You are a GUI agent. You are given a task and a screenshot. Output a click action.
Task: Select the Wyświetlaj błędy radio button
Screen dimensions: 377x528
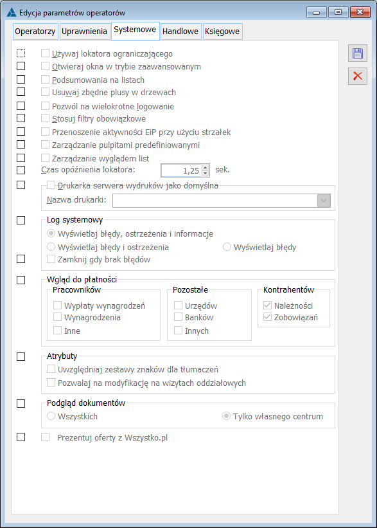227,247
